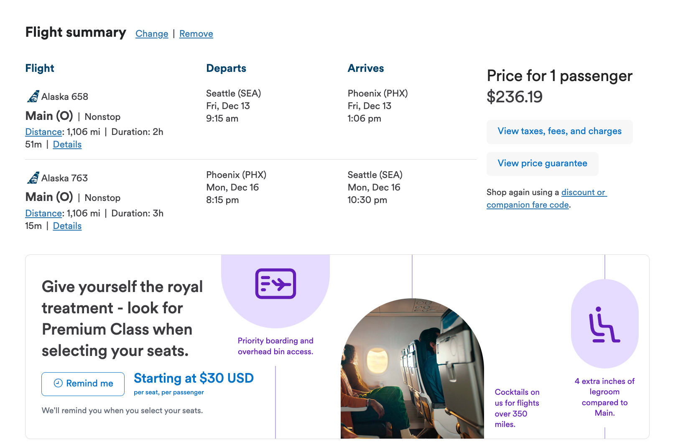Click Distance link for Phoenix to Seattle flight
Viewport: 673px width, 447px height.
click(43, 213)
